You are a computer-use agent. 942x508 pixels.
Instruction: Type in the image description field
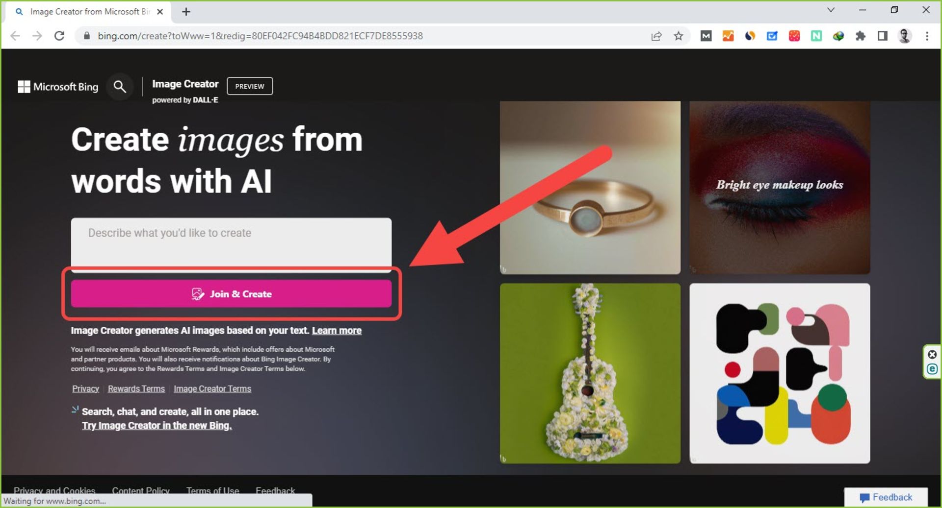click(231, 242)
